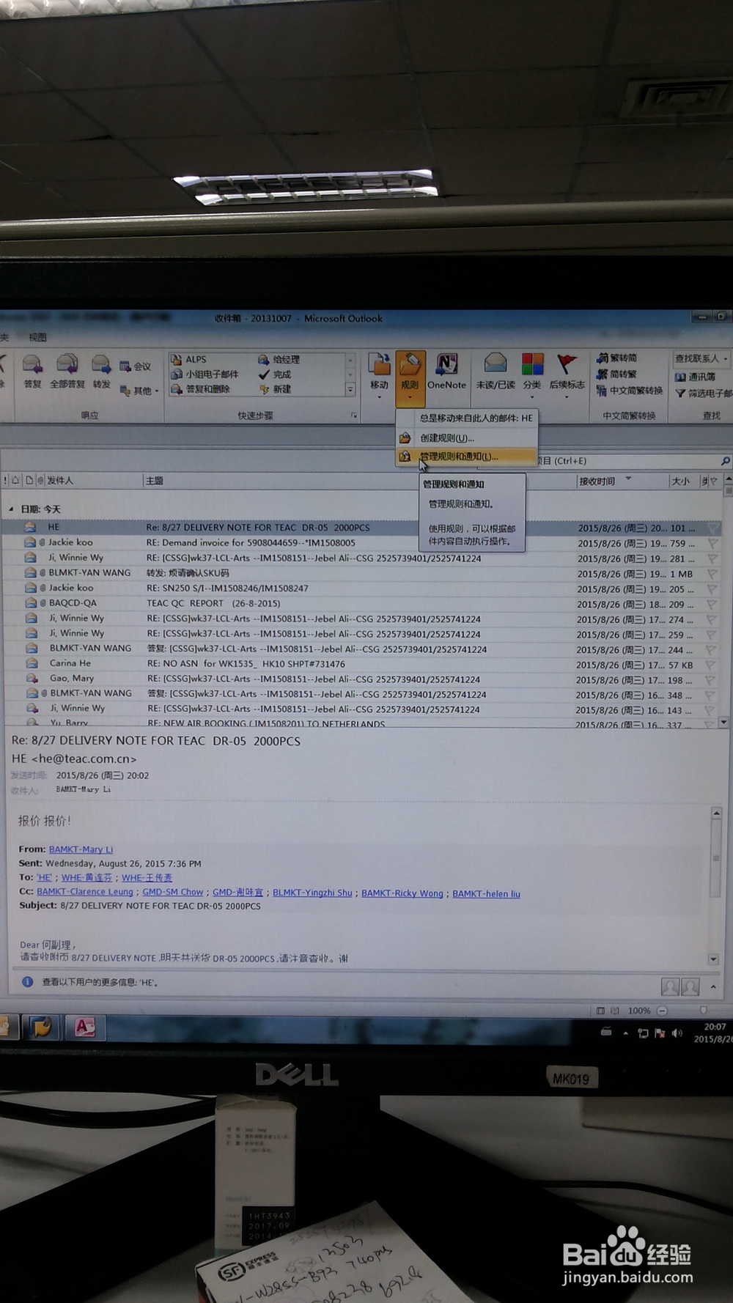Click the 查找联系人 search field
733x1303 pixels.
[x=701, y=358]
